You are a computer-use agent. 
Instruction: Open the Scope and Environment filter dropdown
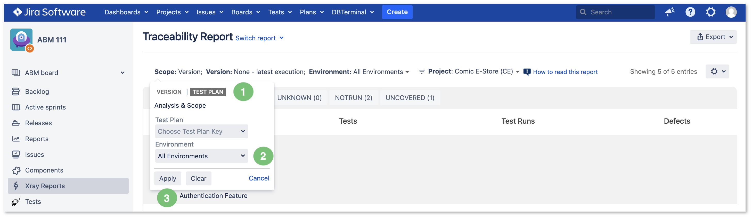[x=281, y=72]
